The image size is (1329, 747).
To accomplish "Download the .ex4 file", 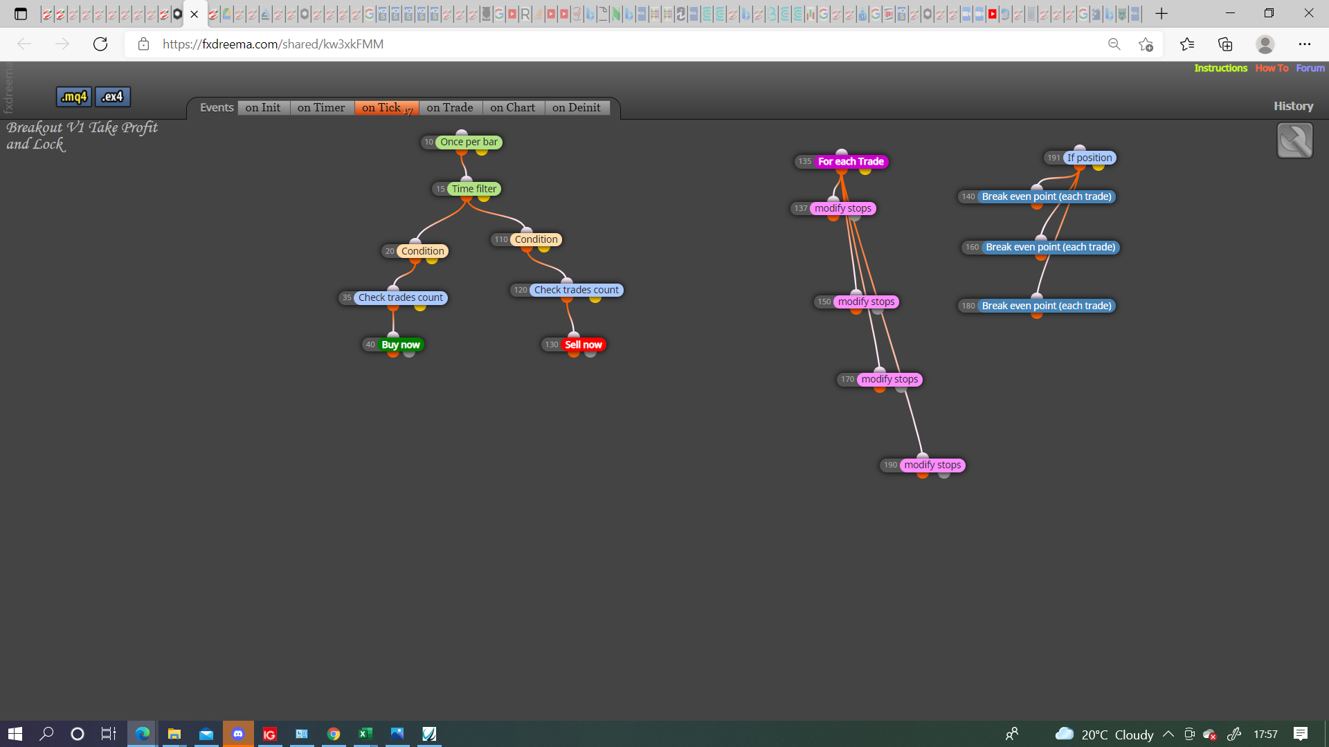I will point(113,97).
